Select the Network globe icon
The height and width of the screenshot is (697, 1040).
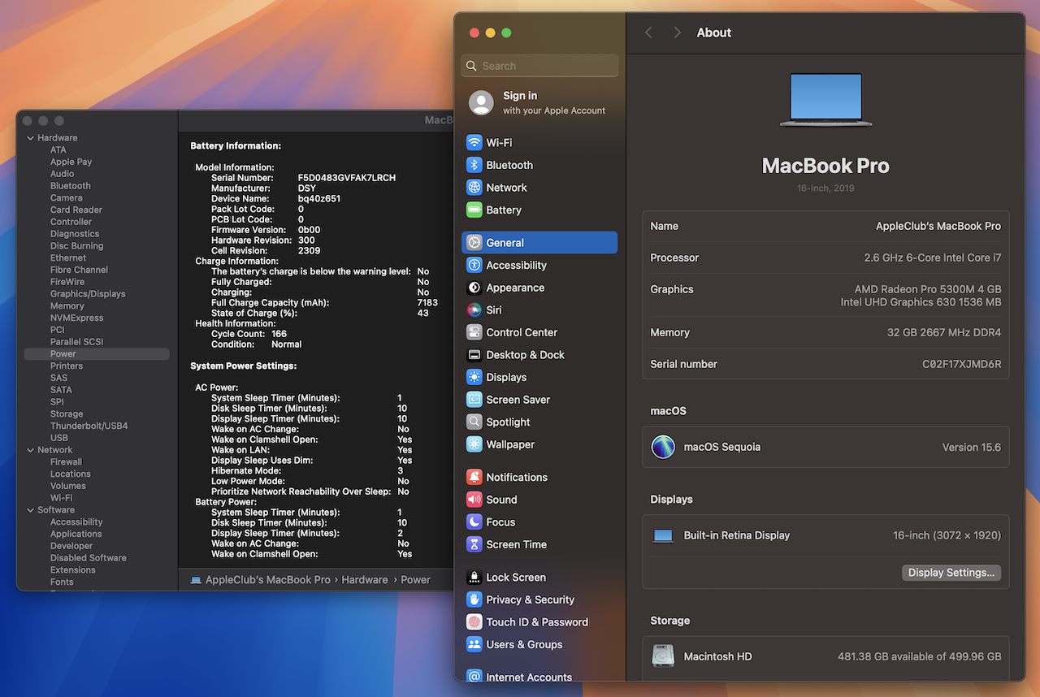(x=474, y=187)
